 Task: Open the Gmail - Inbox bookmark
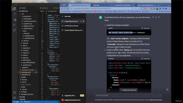(x=66, y=11)
